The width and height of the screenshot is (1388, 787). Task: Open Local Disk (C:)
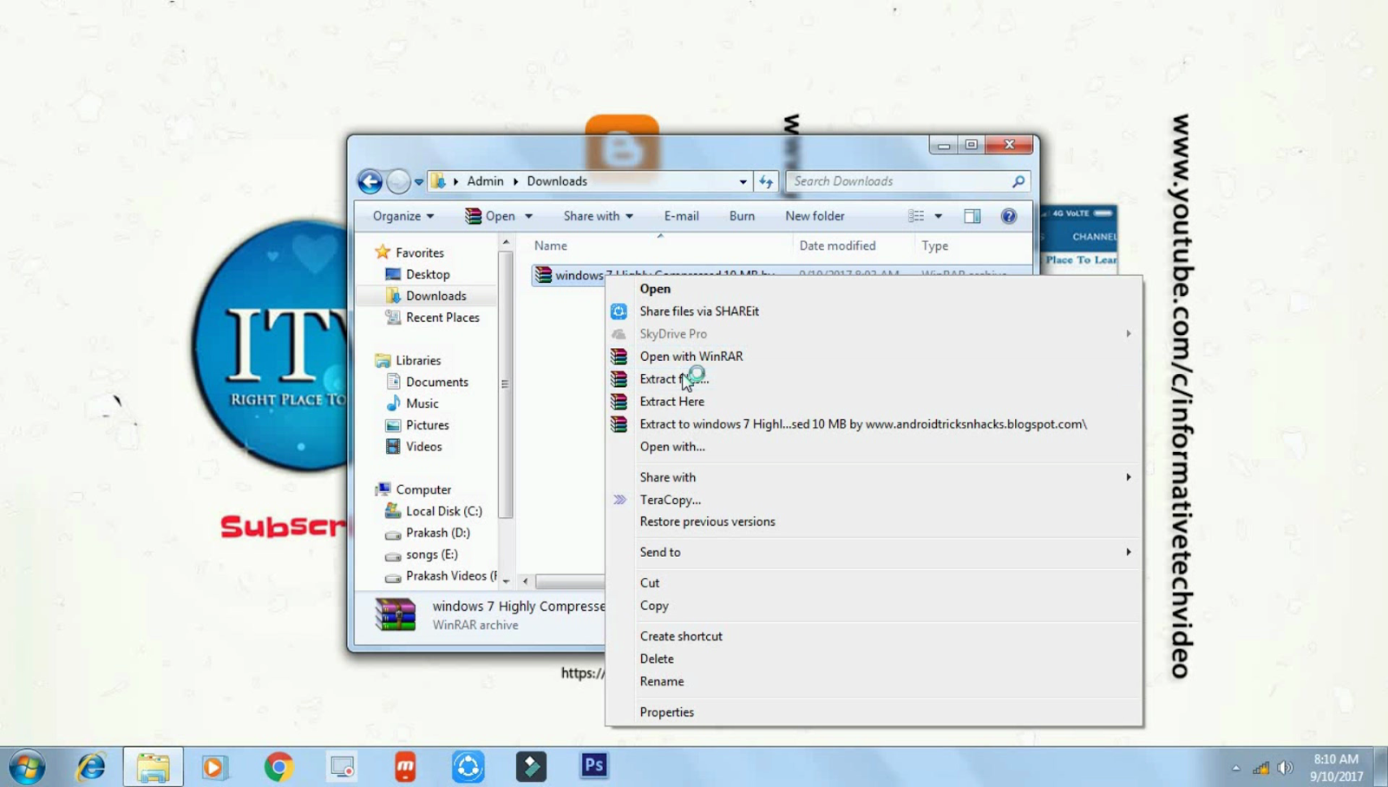pos(434,511)
